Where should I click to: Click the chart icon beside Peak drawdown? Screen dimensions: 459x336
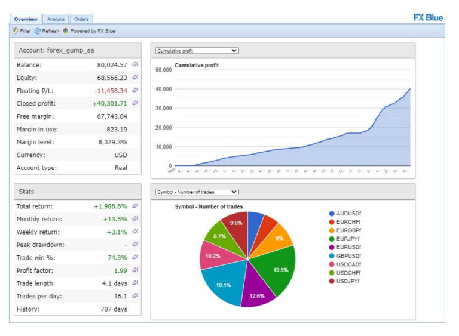click(x=135, y=244)
